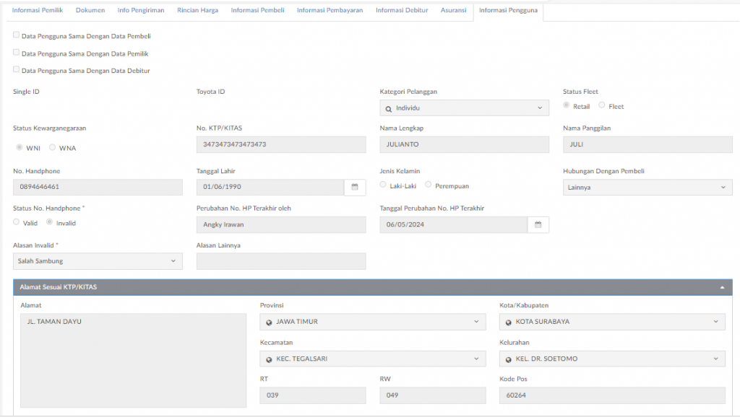Image resolution: width=740 pixels, height=417 pixels.
Task: Open calendar icon for Tanggal Perubahan No. HP
Action: pos(538,225)
